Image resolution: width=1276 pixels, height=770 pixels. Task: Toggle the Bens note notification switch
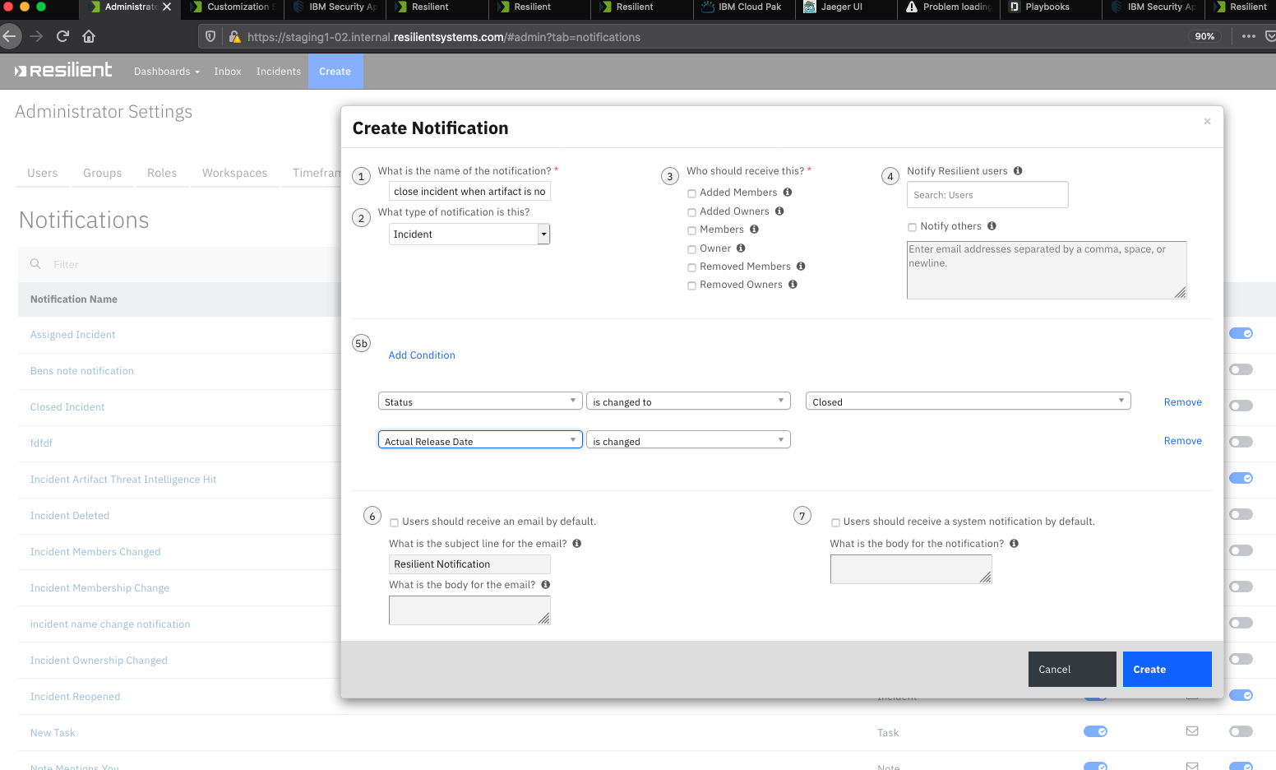[1241, 369]
